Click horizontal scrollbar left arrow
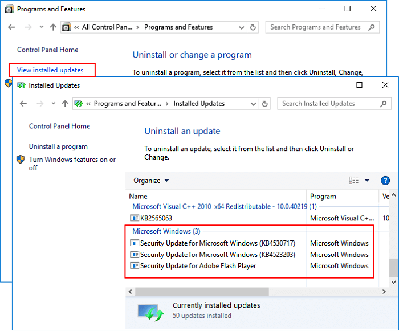This screenshot has height=331, width=399. coord(131,292)
